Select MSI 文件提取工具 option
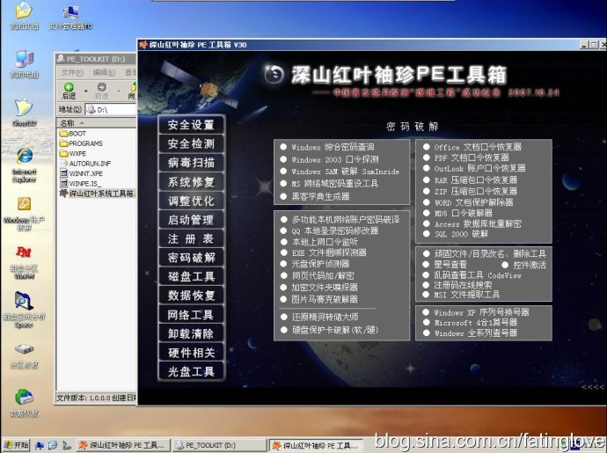Image resolution: width=607 pixels, height=453 pixels. click(462, 295)
